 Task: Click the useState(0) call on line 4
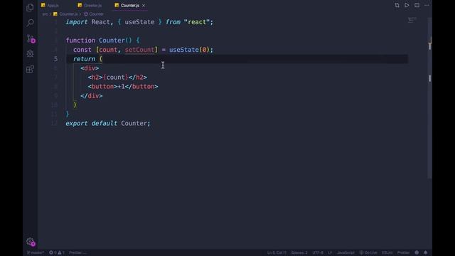tap(190, 50)
